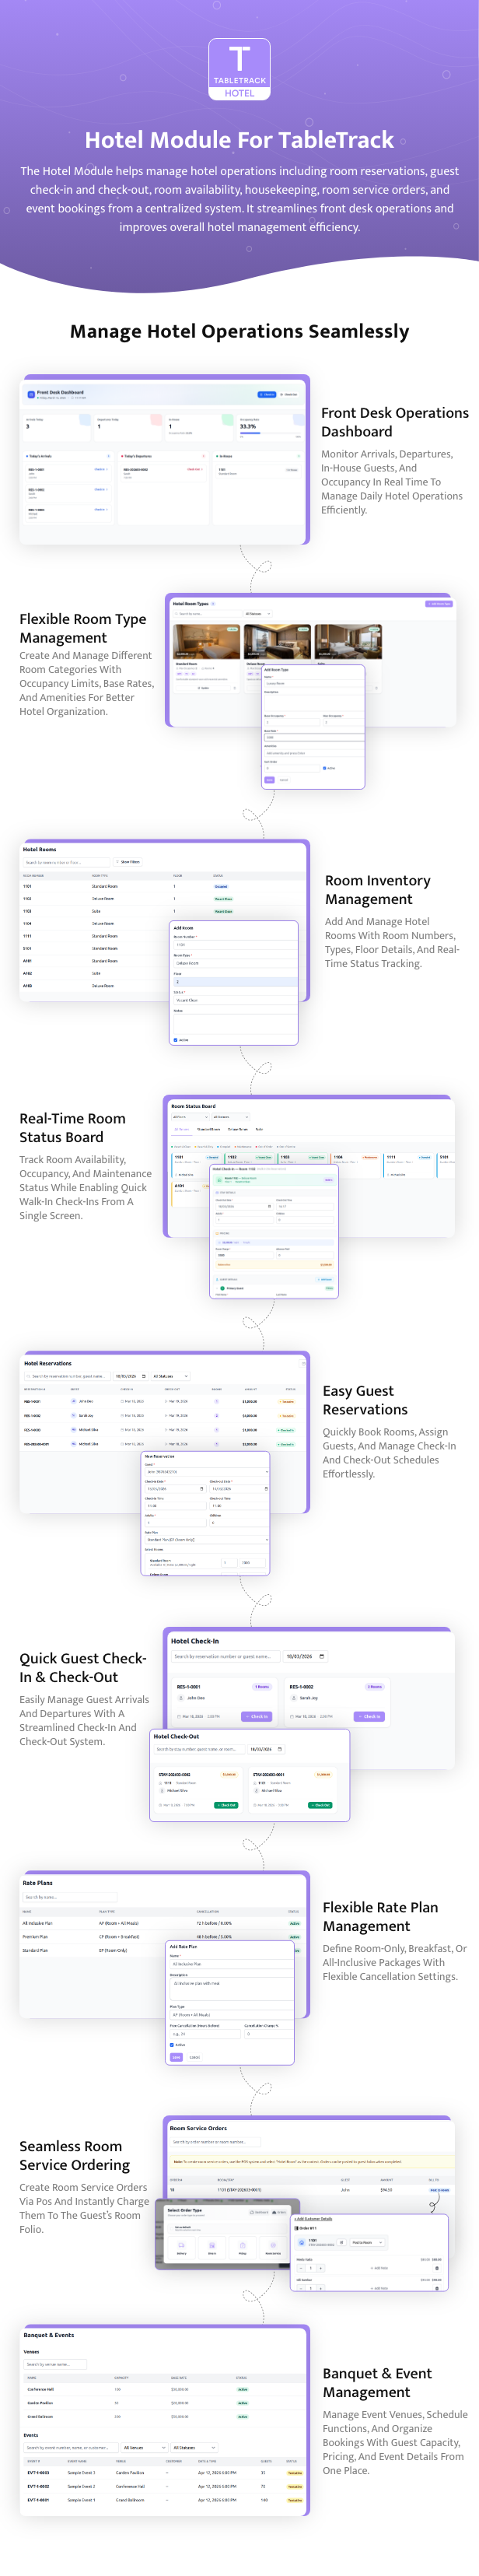Click Check Out for stay STAY-202603-0001
The image size is (479, 2576).
[x=320, y=1805]
